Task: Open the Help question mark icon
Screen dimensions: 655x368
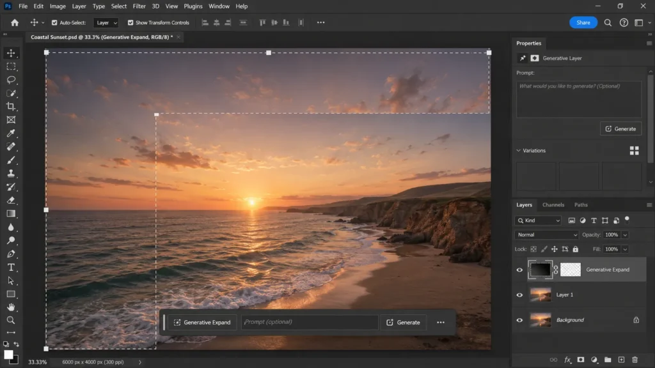Action: 624,22
